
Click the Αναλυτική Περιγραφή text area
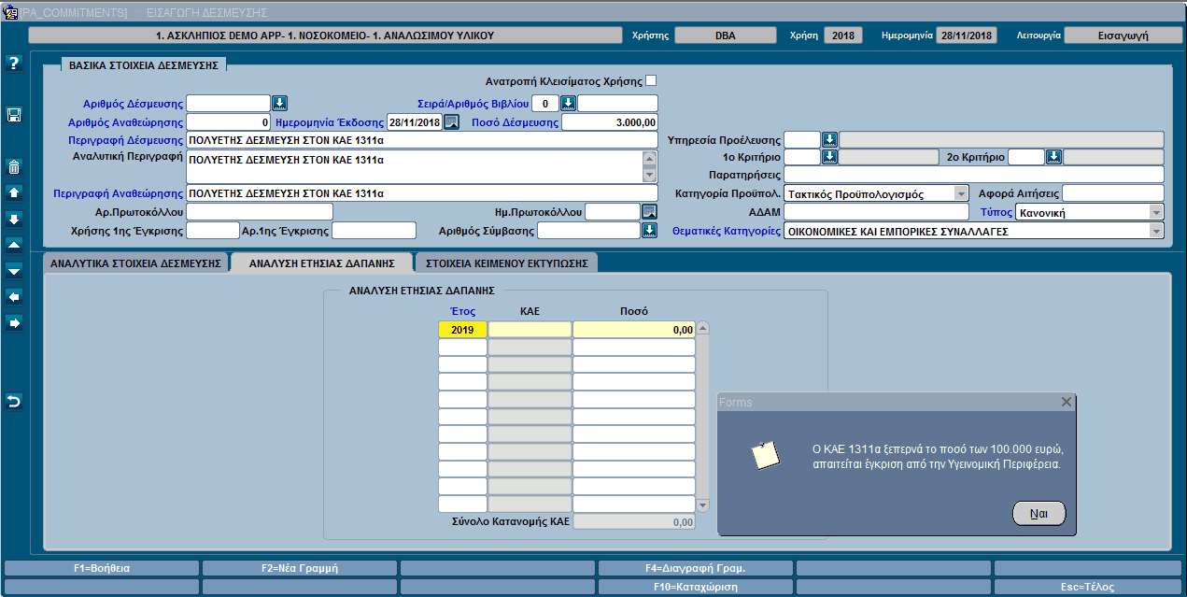point(415,167)
